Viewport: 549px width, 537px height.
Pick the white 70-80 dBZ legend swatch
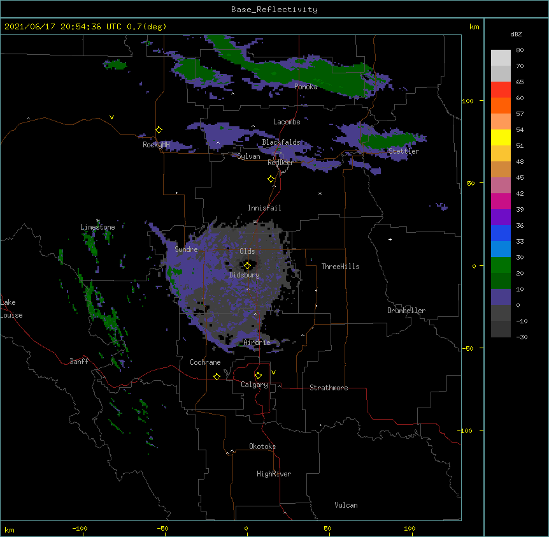[501, 58]
